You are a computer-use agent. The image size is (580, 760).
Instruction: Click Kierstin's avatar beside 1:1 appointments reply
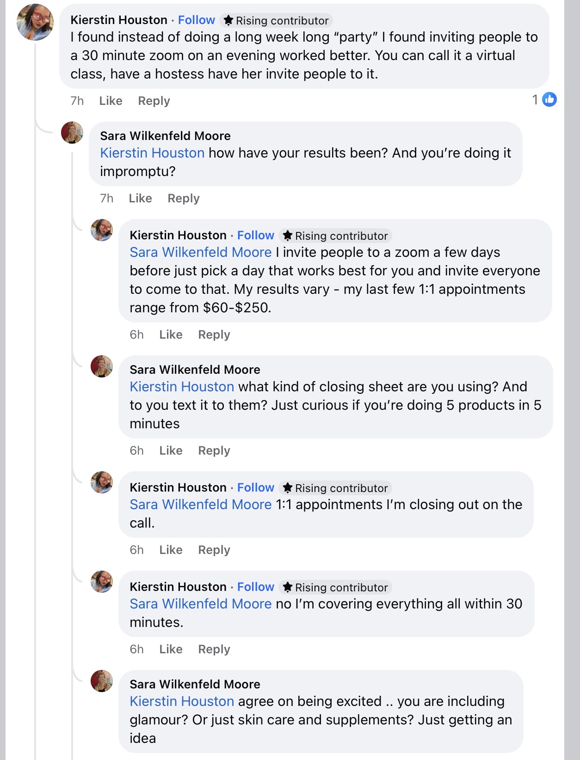[x=102, y=482]
